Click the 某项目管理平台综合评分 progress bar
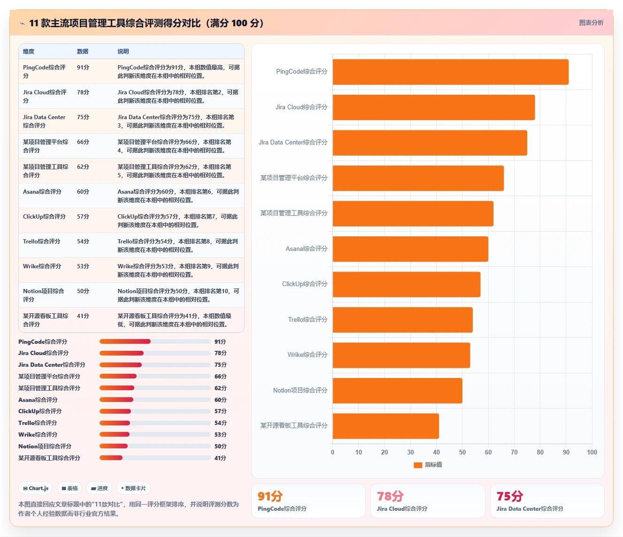623x537 pixels. pos(155,376)
